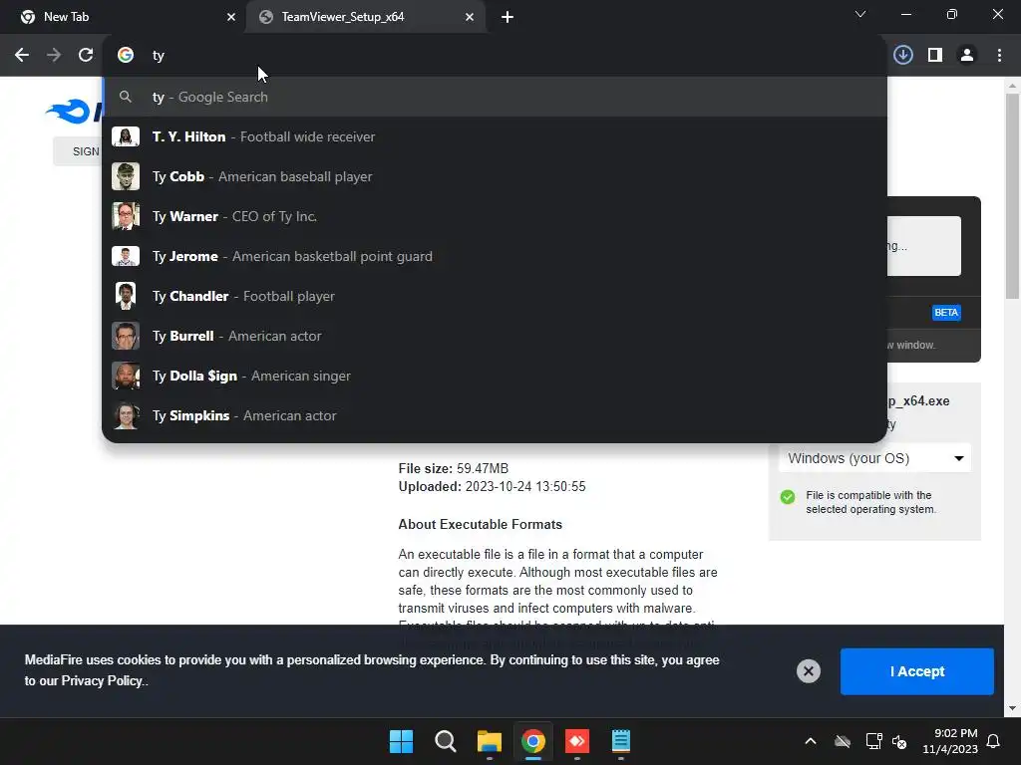The image size is (1021, 765).
Task: Reload the current page
Action: pos(86,56)
